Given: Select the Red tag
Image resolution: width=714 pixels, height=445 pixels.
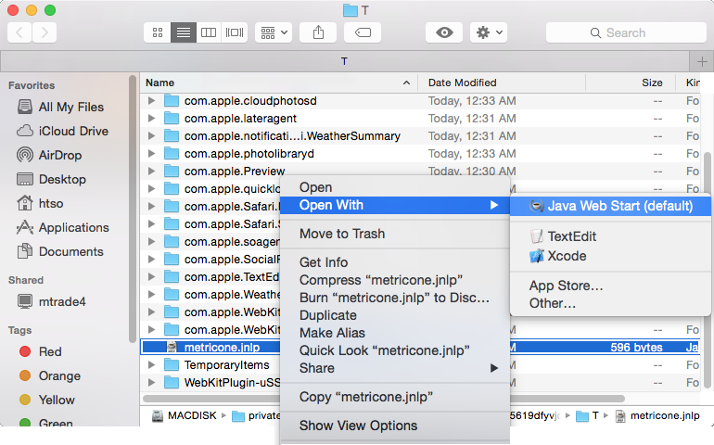Looking at the screenshot, I should click(41, 351).
